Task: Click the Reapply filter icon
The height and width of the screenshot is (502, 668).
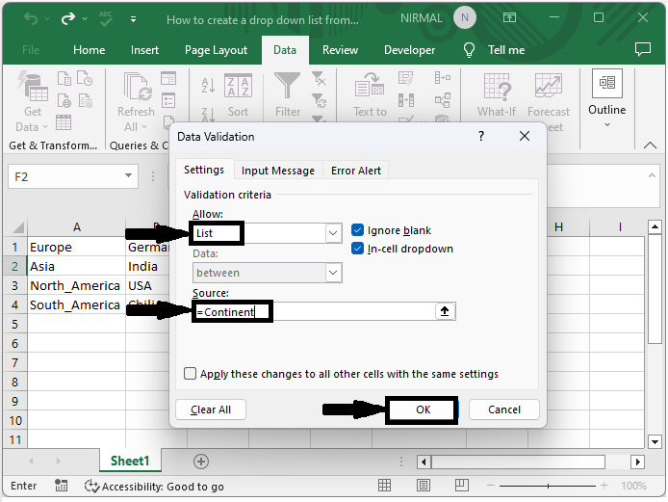Action: point(319,100)
